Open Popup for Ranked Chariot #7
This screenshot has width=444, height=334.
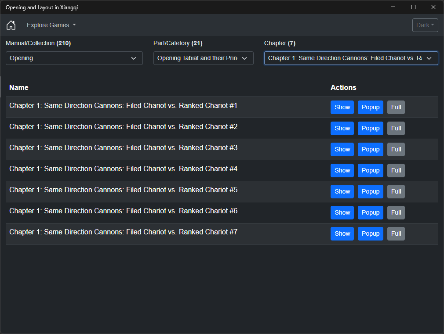(371, 233)
